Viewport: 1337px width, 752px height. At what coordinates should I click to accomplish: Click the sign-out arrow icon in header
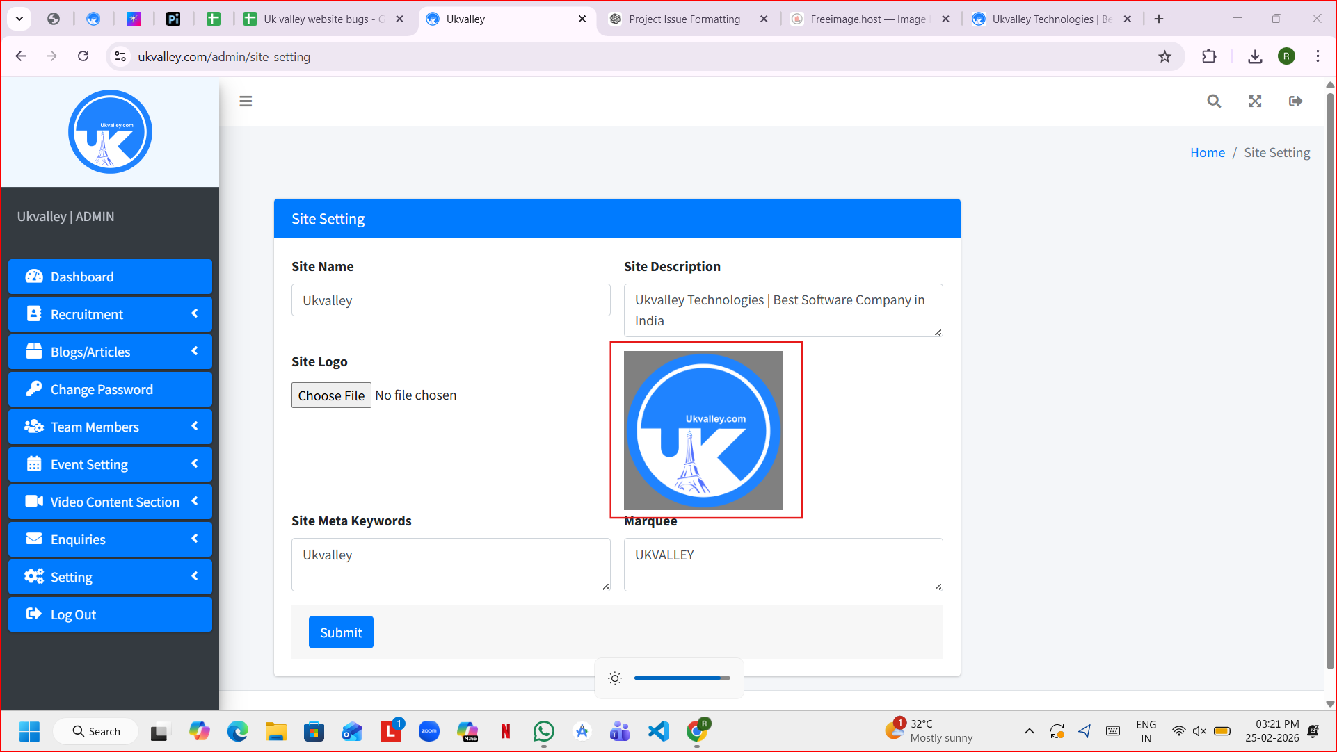(1295, 101)
